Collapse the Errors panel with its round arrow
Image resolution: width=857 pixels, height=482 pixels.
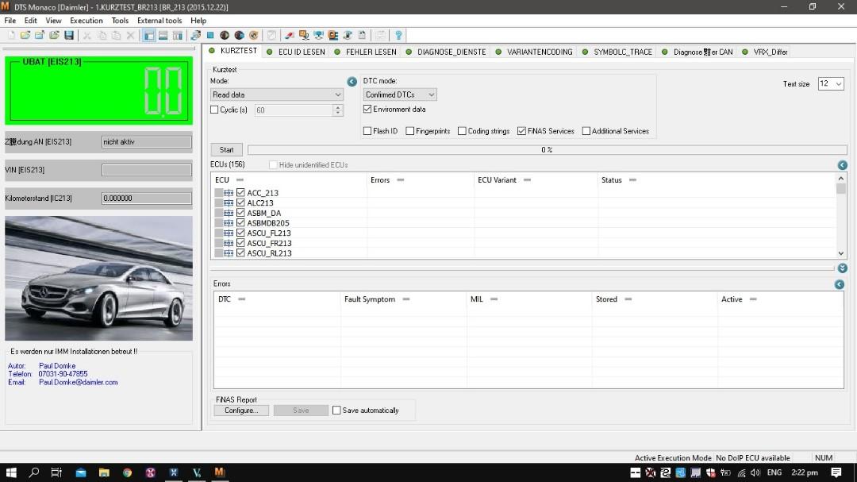[839, 284]
